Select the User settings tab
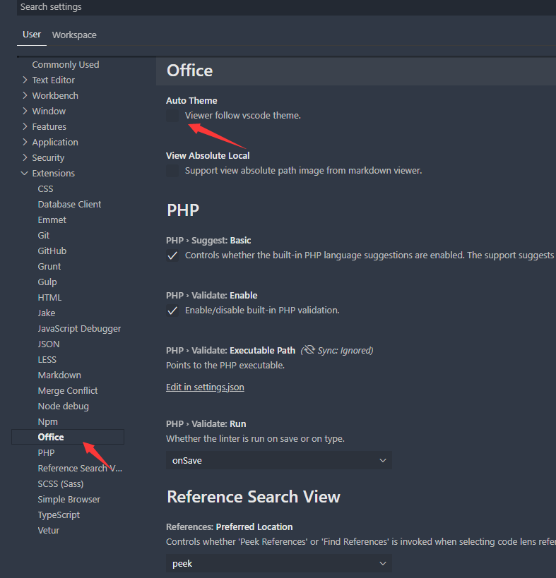Image resolution: width=556 pixels, height=578 pixels. 31,35
